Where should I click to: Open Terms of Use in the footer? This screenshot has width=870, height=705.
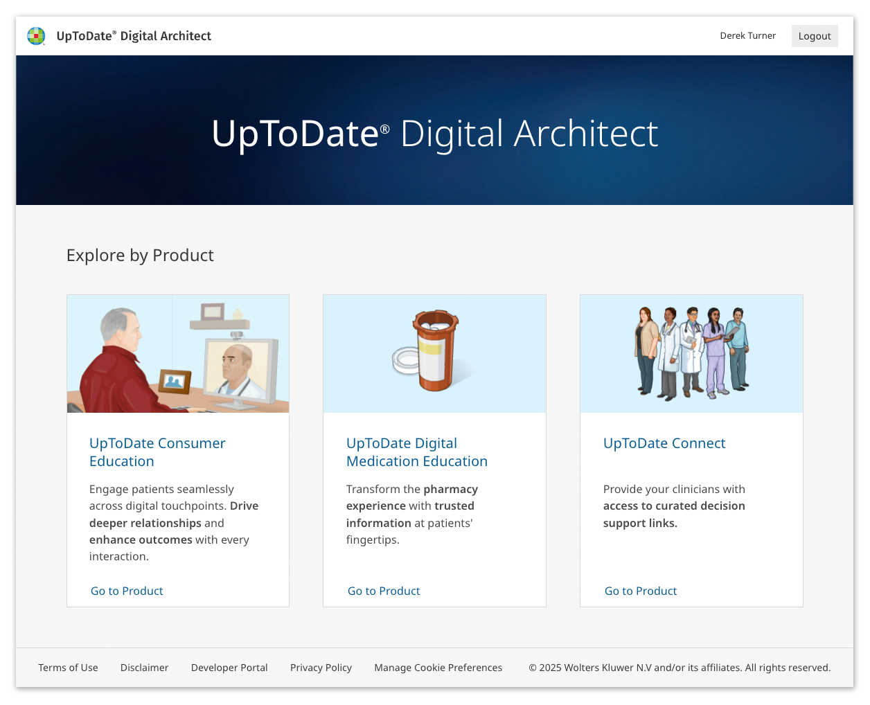point(68,668)
